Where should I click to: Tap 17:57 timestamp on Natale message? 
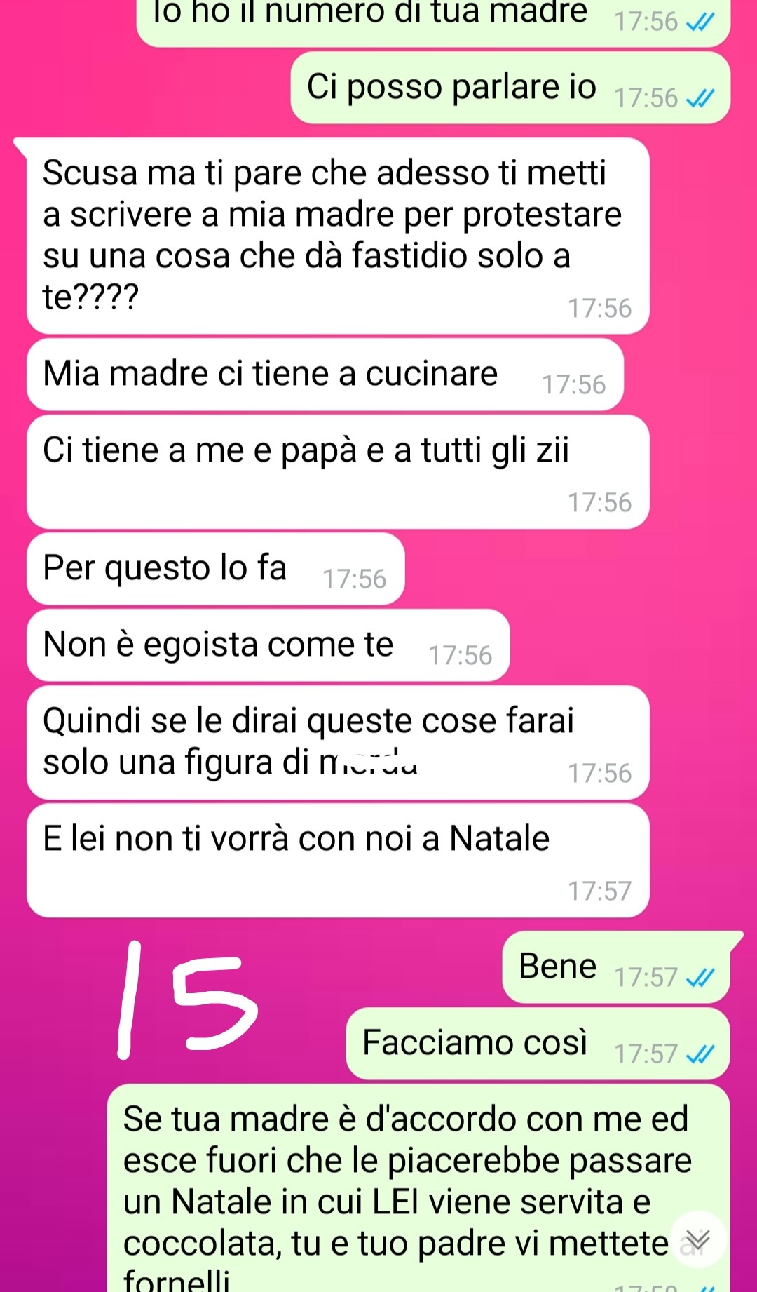click(599, 891)
